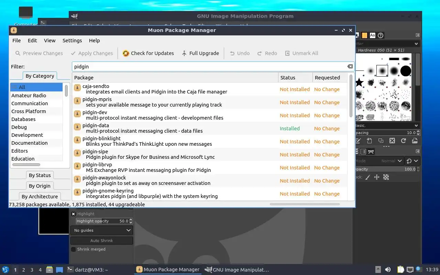
Task: Enable the Shrink merged checkbox
Action: click(x=73, y=249)
